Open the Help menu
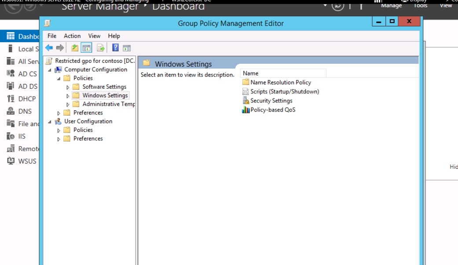Viewport: 458px width, 265px height. pyautogui.click(x=114, y=36)
